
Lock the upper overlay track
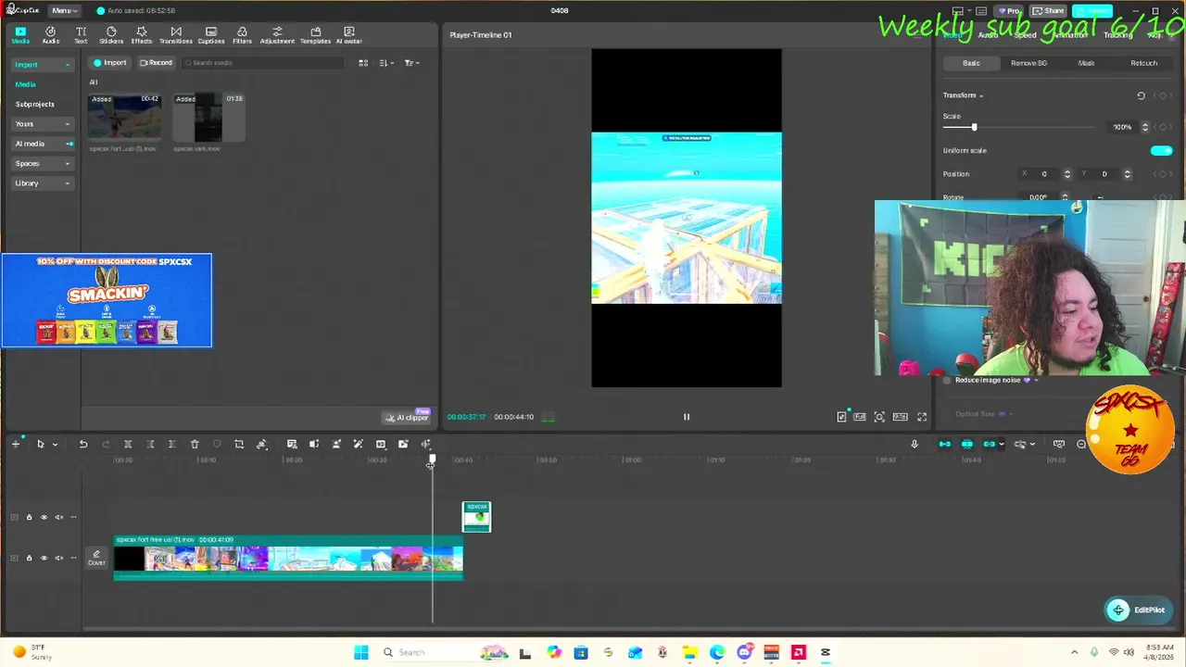point(29,517)
